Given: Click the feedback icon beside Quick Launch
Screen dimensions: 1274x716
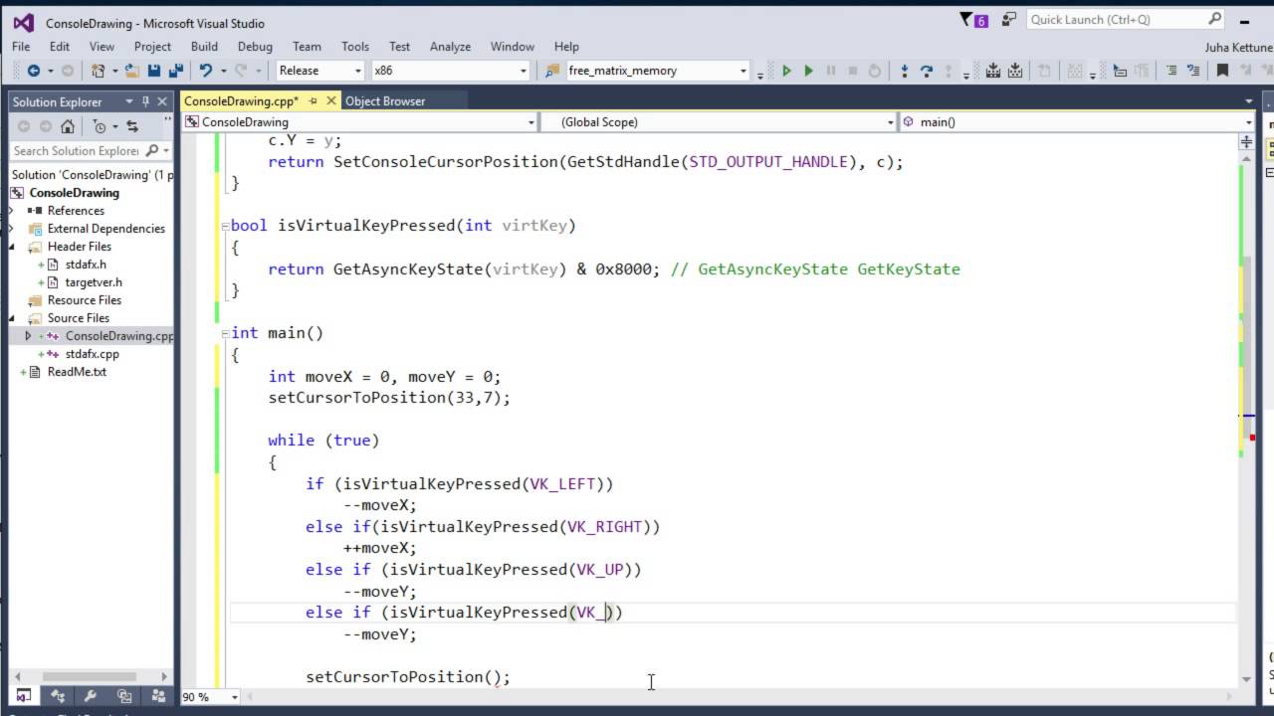Looking at the screenshot, I should (x=1009, y=20).
